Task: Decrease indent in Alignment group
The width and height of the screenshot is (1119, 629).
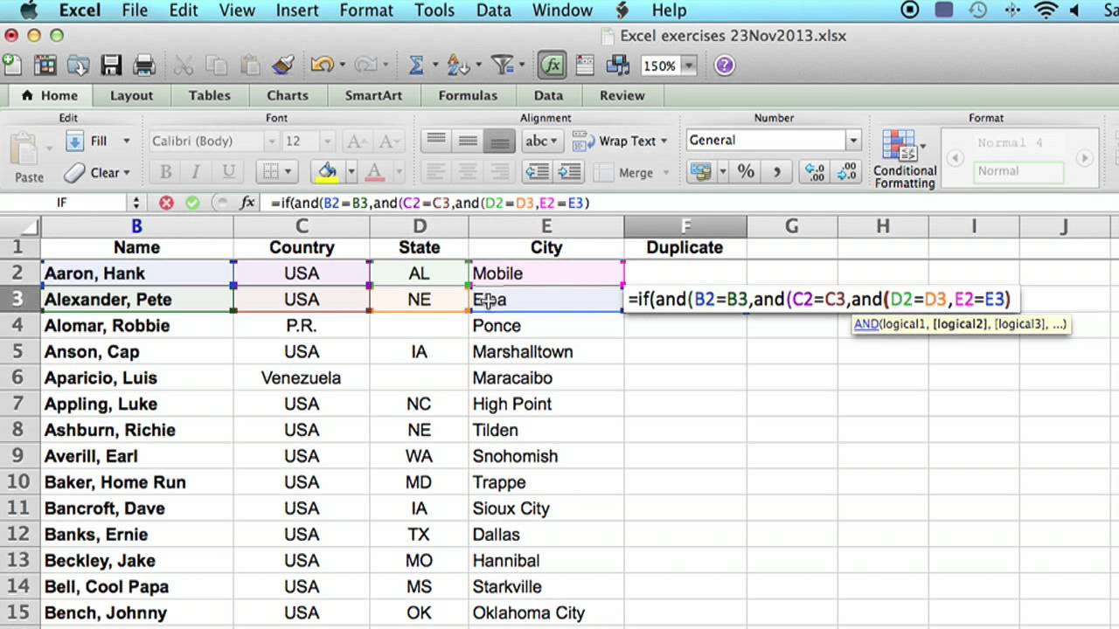Action: (537, 172)
